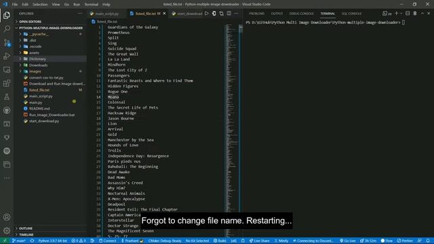Open the Accounts menu icon
The image size is (434, 244).
(x=7, y=217)
